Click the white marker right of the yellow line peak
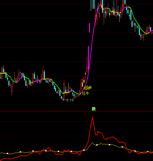 97,145
